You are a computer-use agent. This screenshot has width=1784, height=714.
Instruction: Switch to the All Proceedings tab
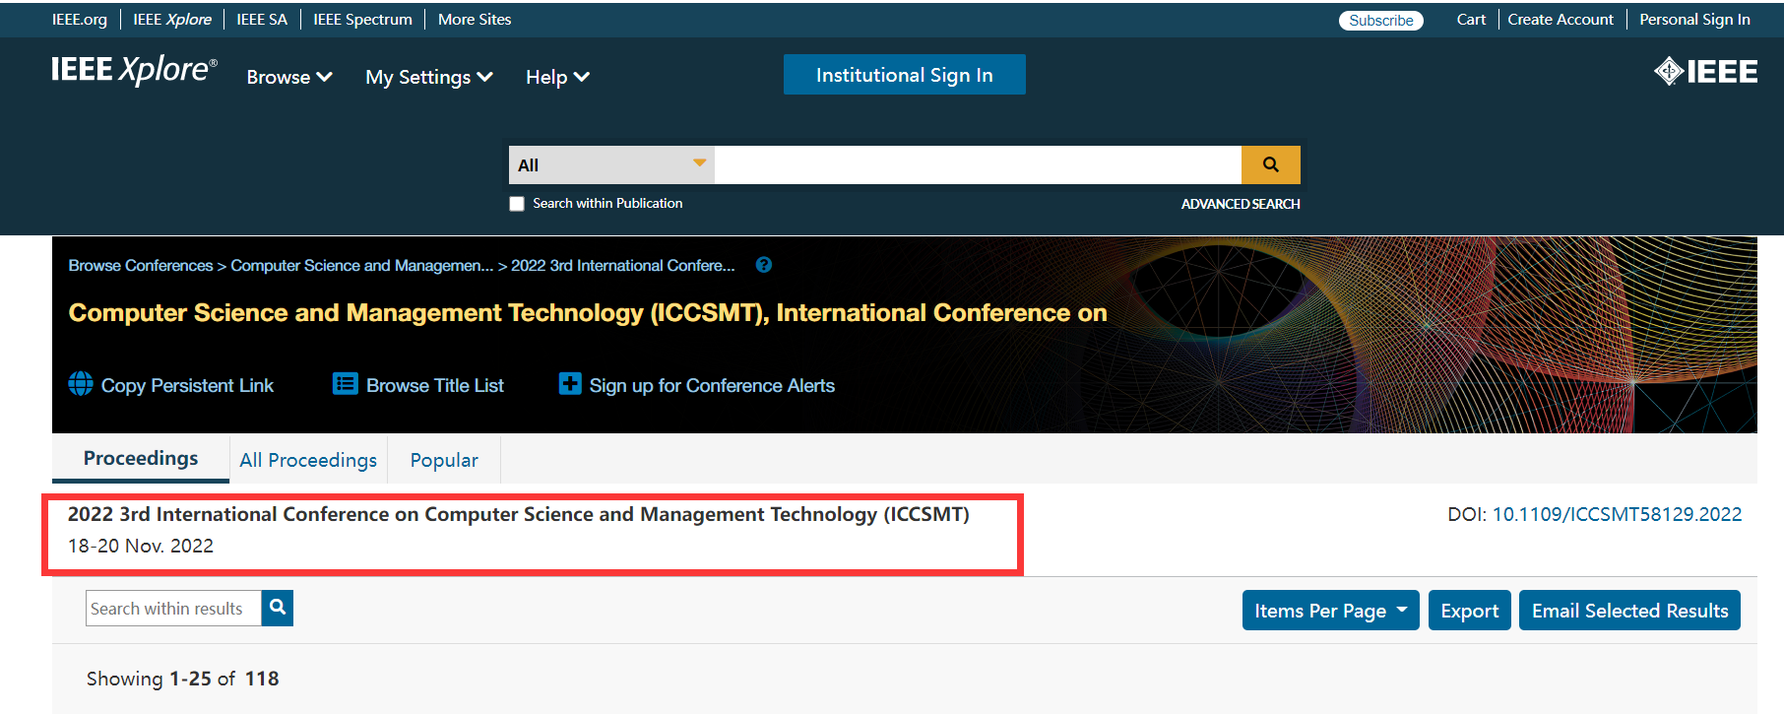[x=308, y=460]
